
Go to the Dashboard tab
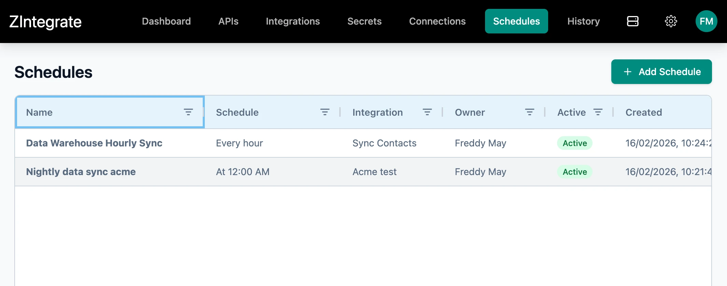coord(166,21)
